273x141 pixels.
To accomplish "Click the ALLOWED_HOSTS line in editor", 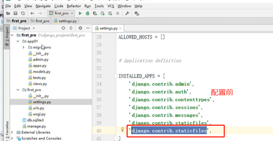I will (141, 37).
